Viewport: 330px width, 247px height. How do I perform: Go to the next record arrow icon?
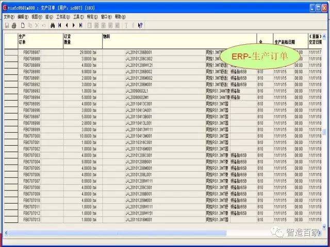point(74,25)
